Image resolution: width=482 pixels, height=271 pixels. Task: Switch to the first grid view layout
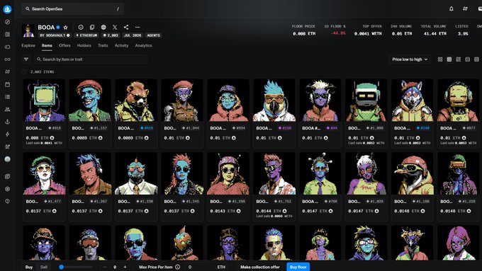[440, 59]
